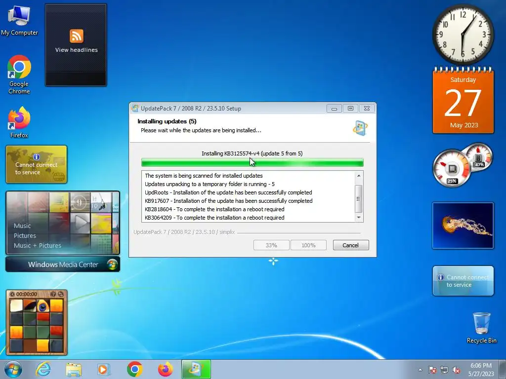Open the Google Chrome desktop shortcut

(x=19, y=75)
